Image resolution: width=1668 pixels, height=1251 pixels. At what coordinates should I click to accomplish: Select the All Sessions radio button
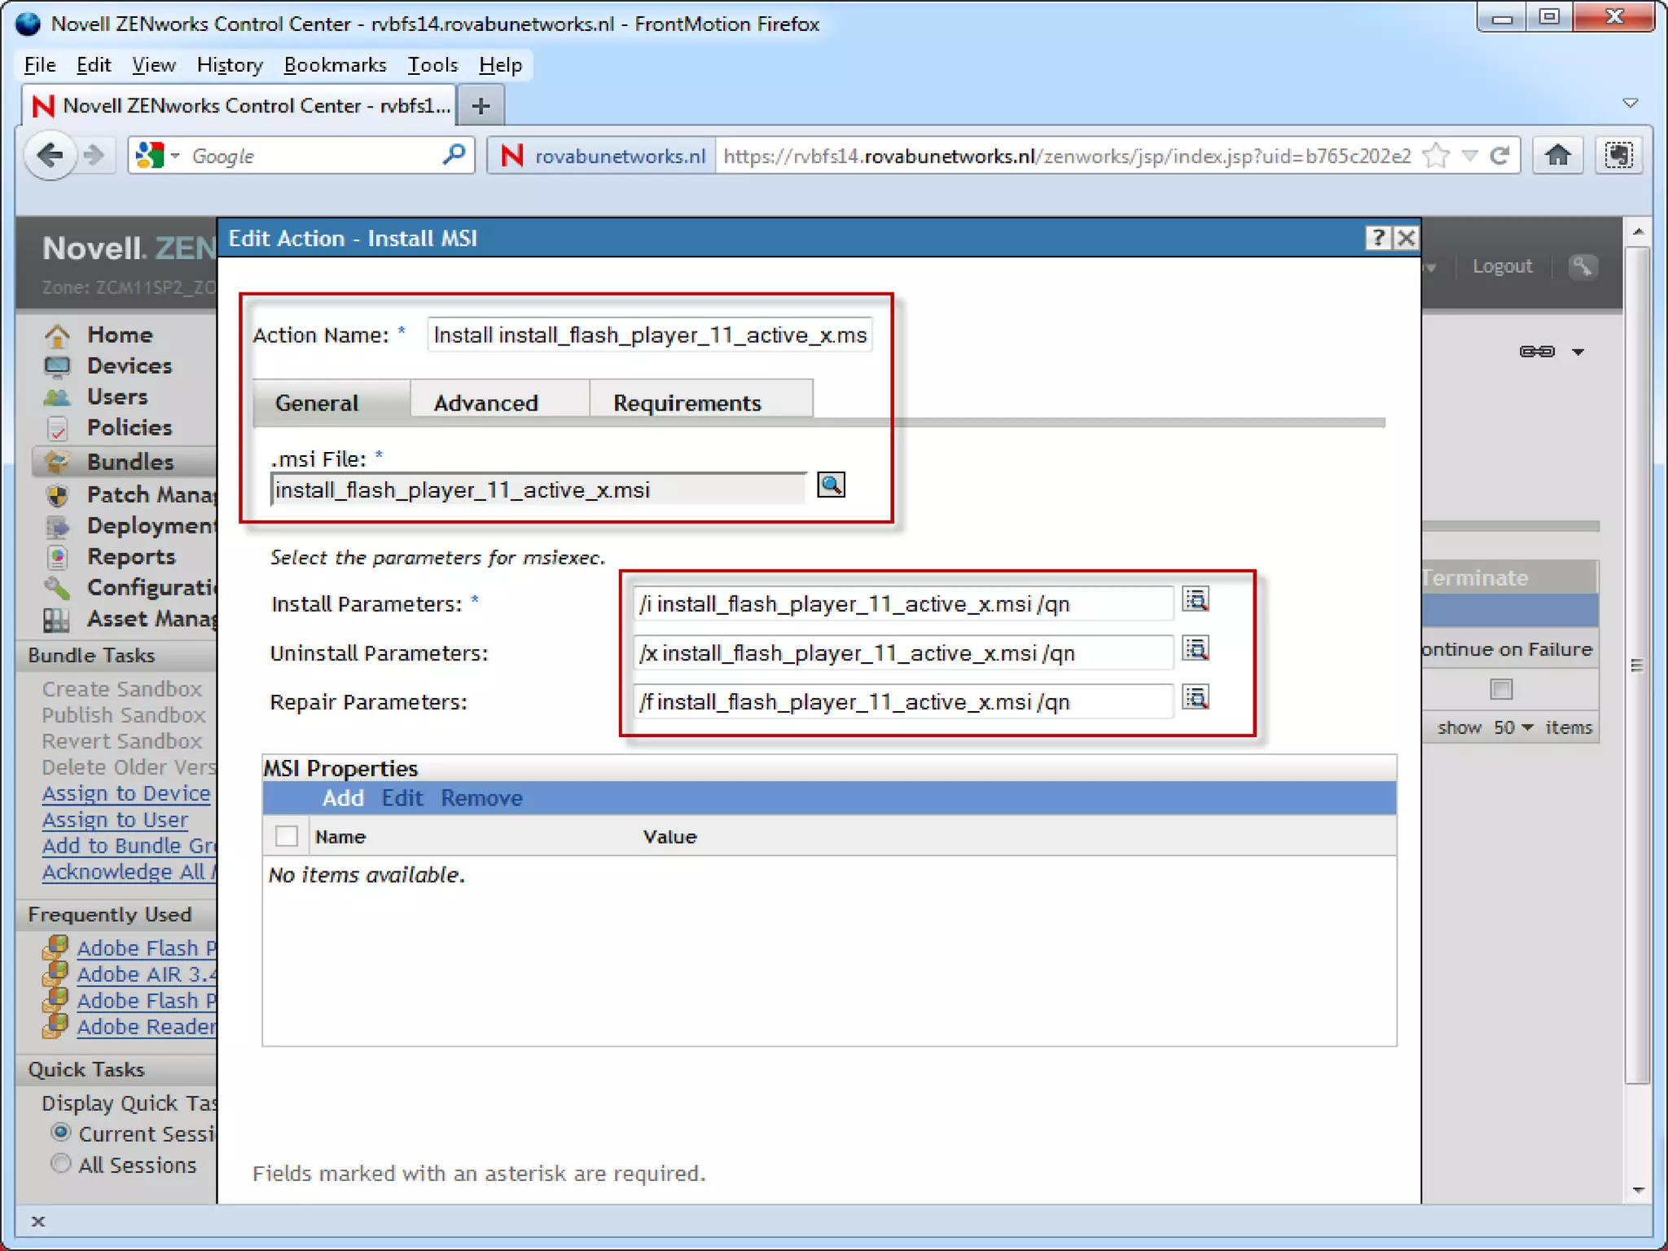click(x=61, y=1163)
